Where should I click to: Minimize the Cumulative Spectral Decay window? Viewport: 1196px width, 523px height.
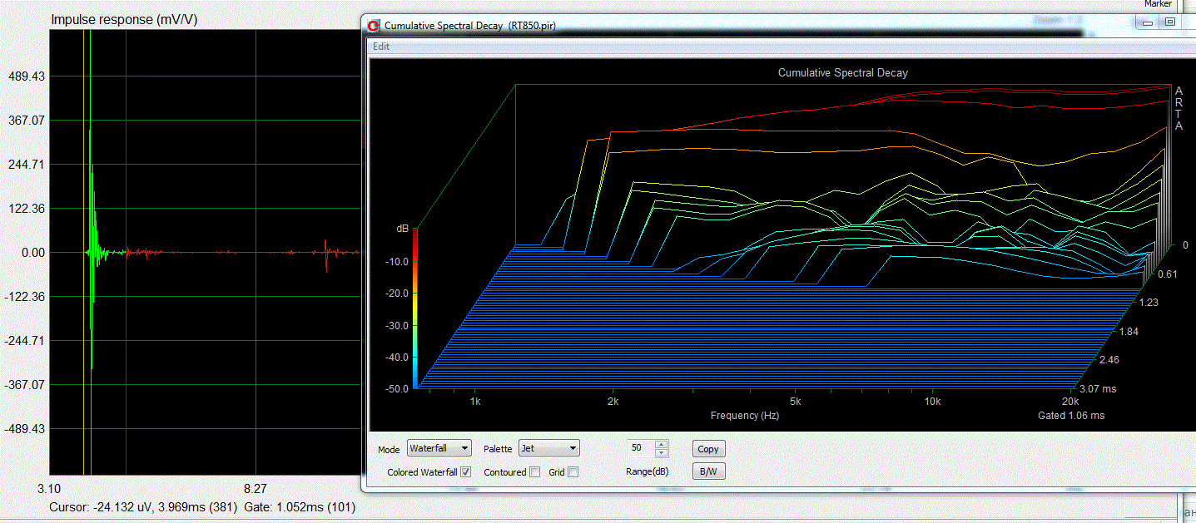(1149, 22)
